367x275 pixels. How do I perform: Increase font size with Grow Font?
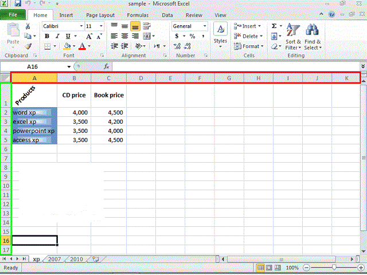click(89, 36)
